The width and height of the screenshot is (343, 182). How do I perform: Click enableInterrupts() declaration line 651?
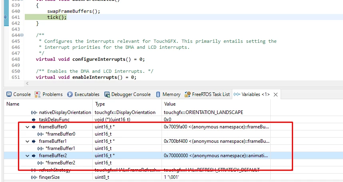pos(86,77)
